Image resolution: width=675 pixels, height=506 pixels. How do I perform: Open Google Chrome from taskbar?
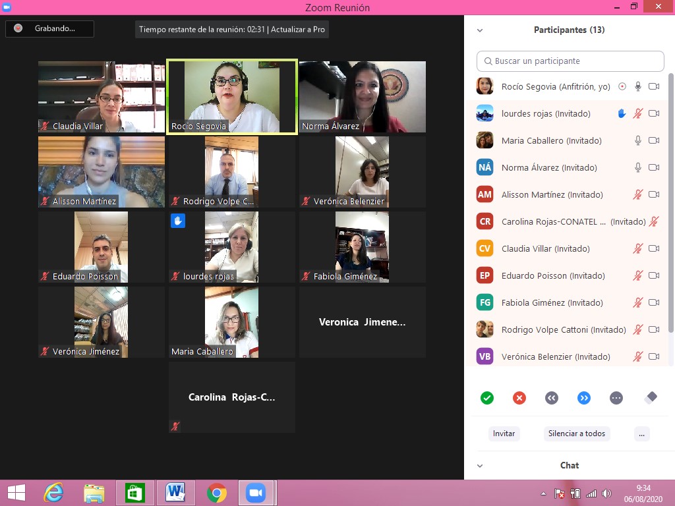pyautogui.click(x=216, y=493)
